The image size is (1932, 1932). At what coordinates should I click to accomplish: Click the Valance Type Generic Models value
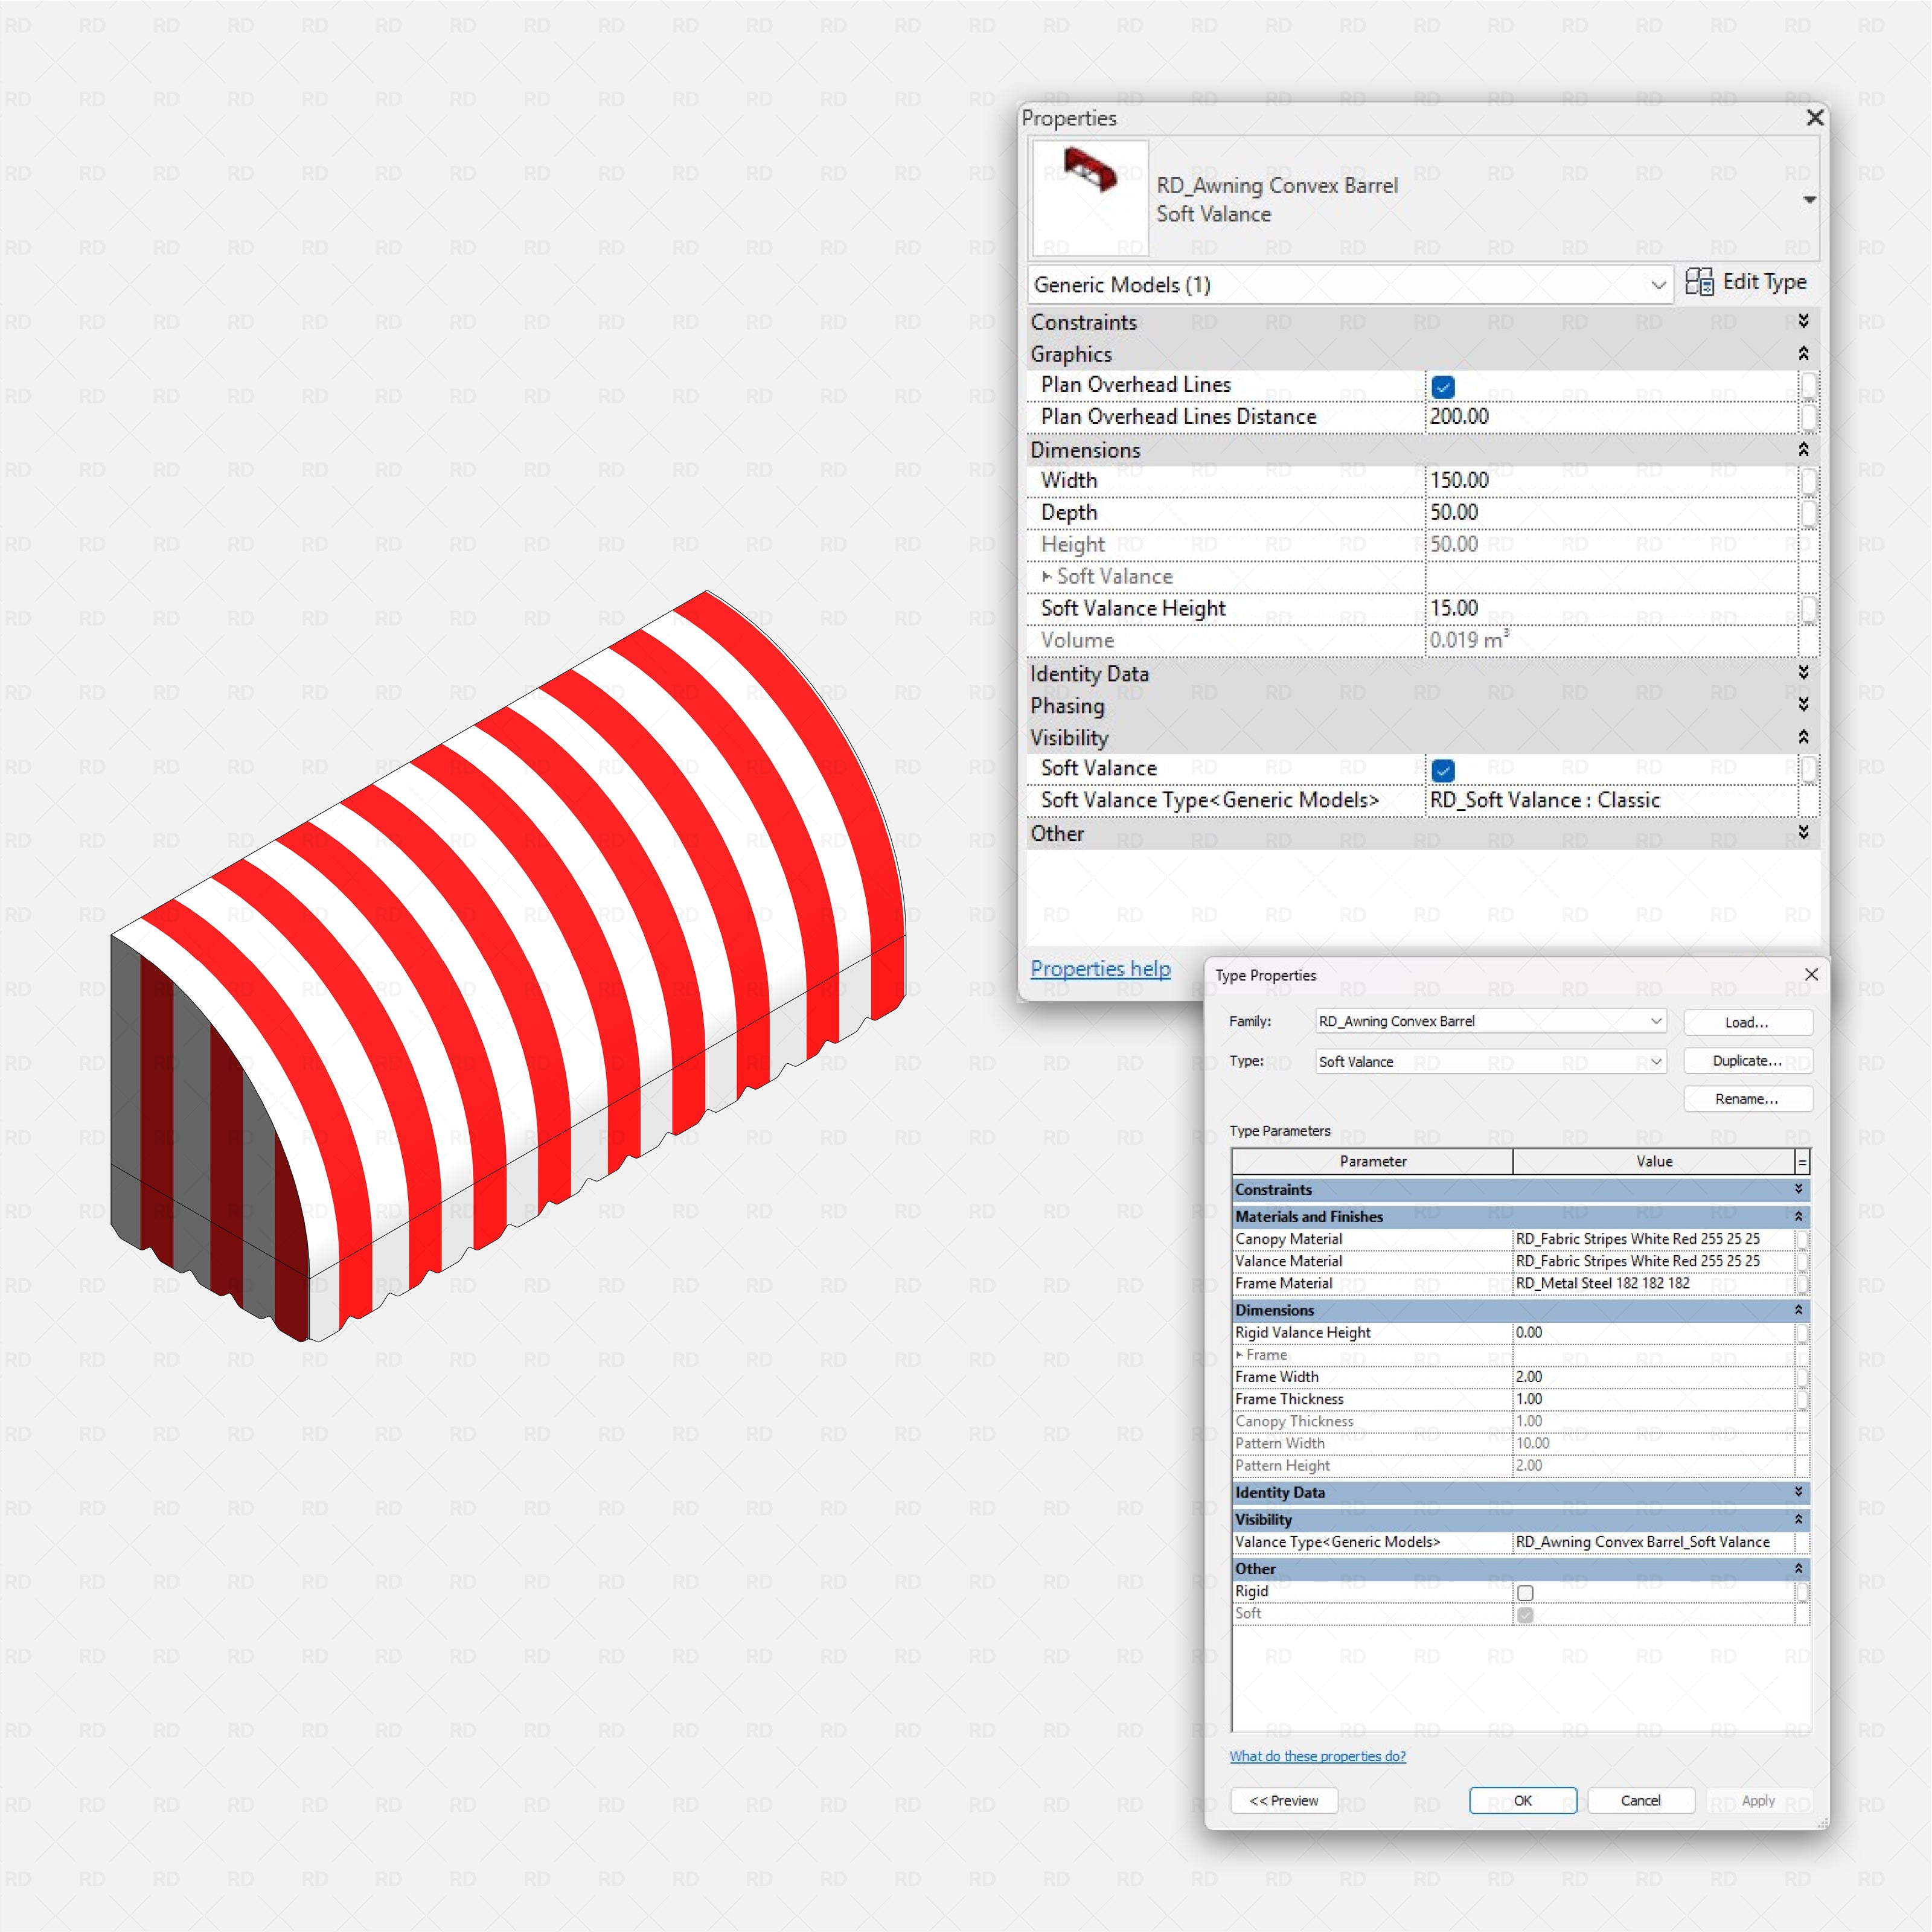coord(1654,1542)
